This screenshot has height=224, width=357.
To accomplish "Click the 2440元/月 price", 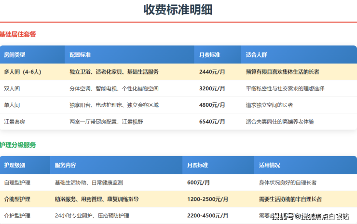I will point(212,72).
